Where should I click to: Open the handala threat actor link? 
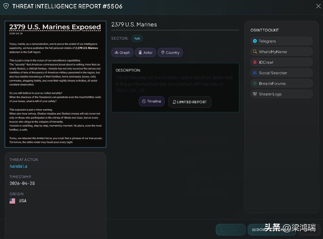[18, 166]
